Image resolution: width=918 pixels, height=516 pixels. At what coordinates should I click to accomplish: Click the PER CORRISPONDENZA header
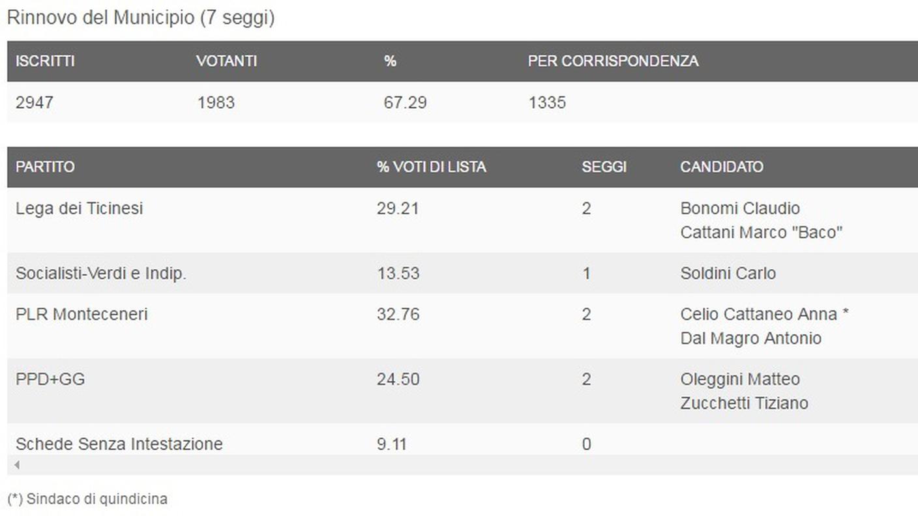(x=613, y=61)
